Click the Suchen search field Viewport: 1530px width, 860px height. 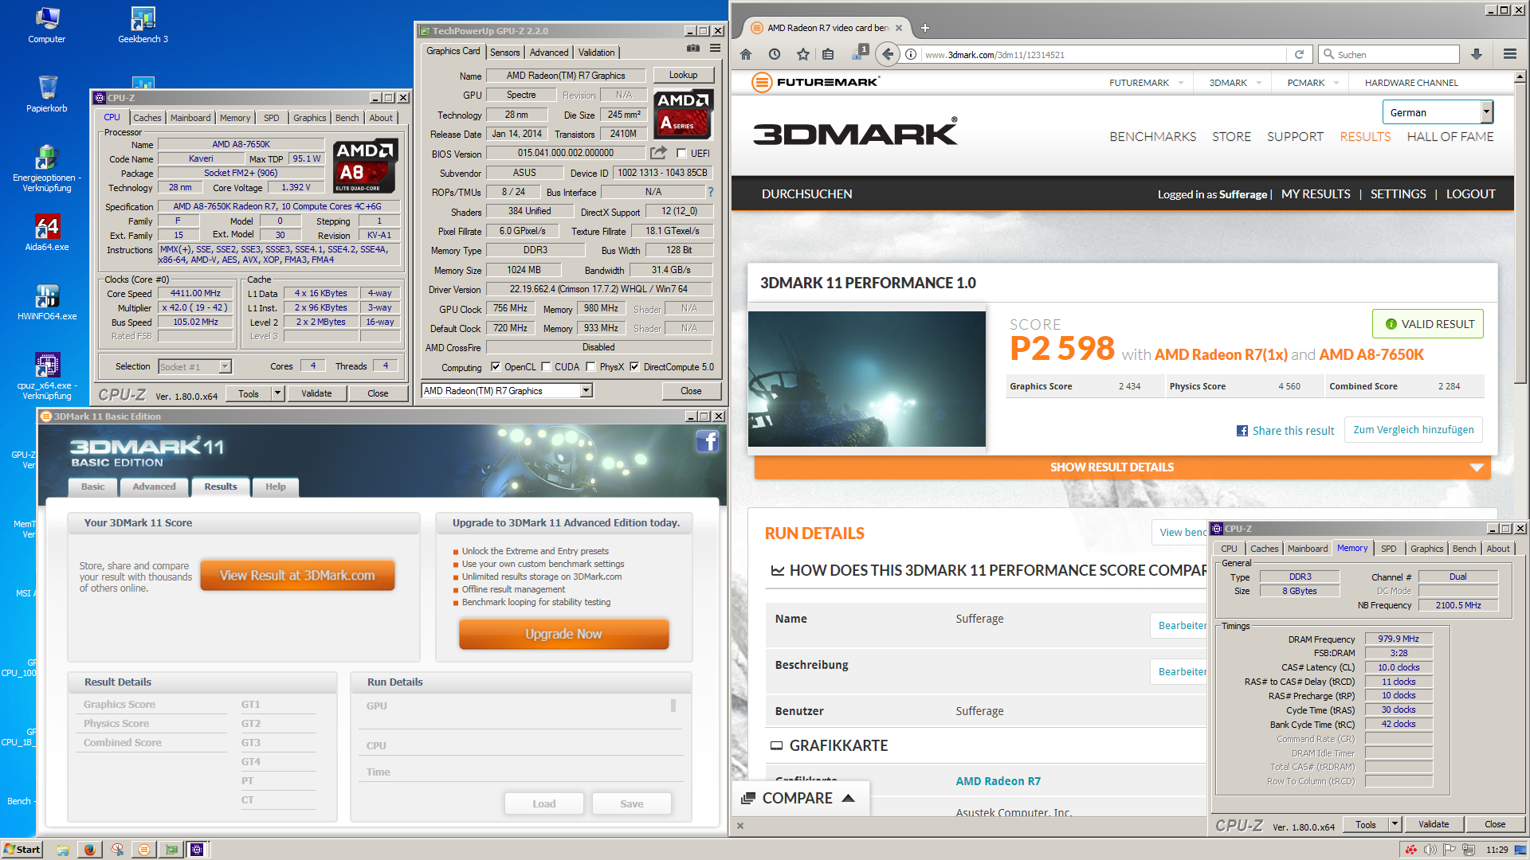click(1389, 54)
